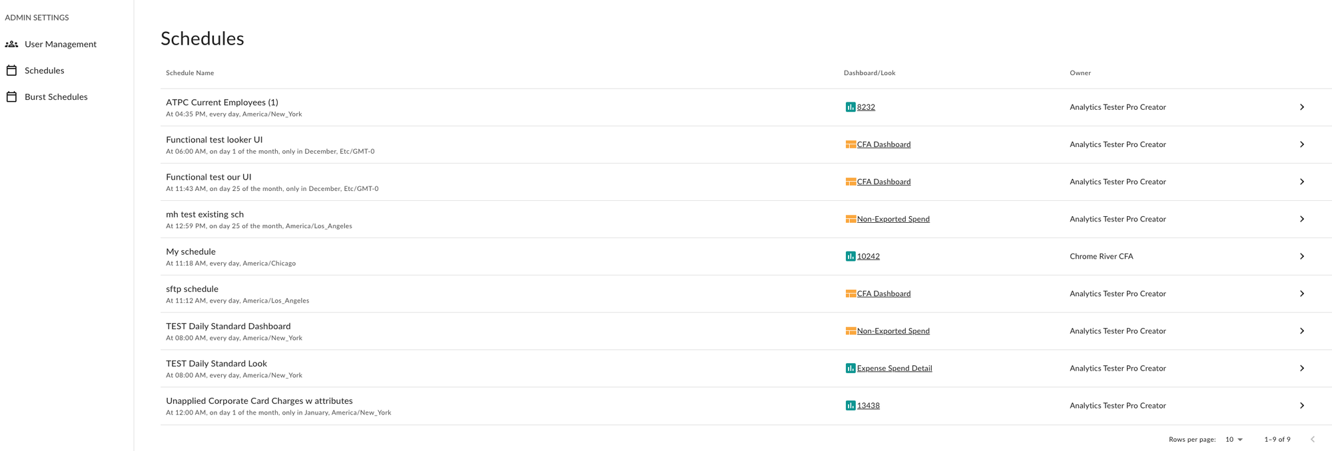Expand the sftp schedule row details
Viewport: 1332px width, 451px height.
(1302, 293)
